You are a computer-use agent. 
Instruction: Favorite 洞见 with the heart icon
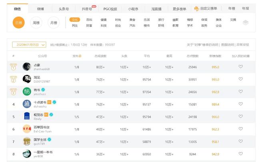click(x=240, y=79)
